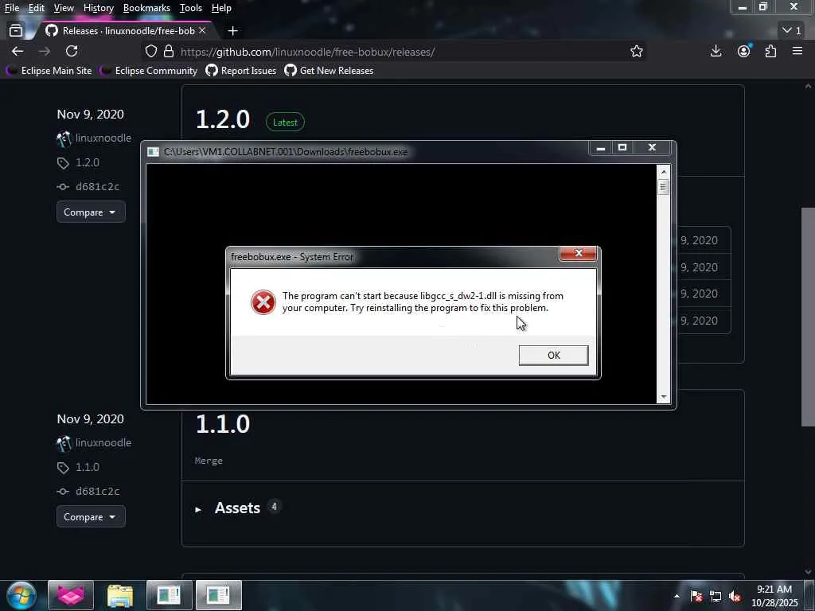
Task: Click console window scrollbar up arrow
Action: [663, 172]
